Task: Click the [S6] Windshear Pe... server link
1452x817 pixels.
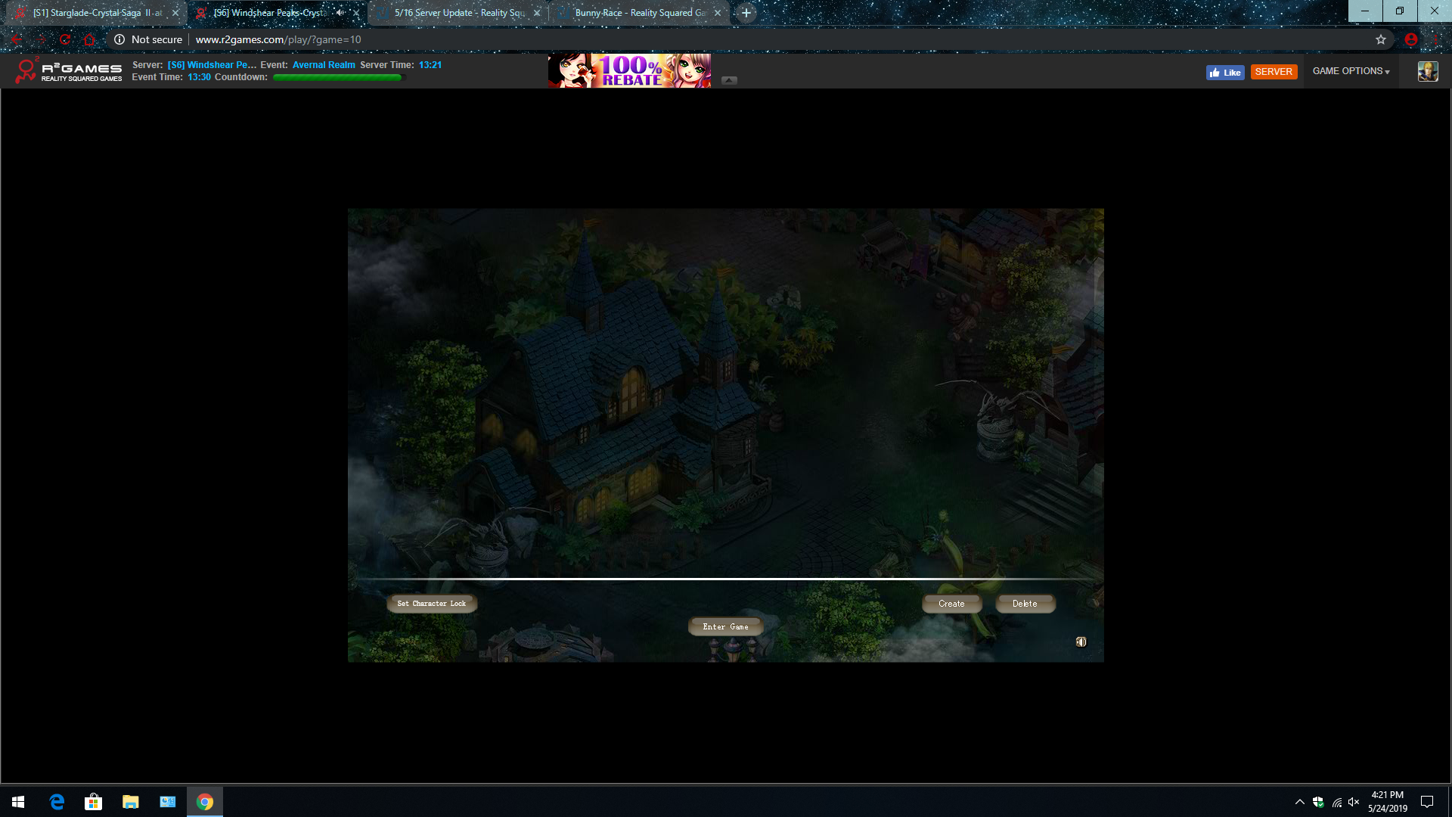Action: 212,65
